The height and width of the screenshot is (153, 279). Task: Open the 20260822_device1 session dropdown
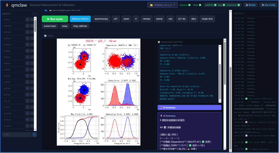[x=162, y=5]
